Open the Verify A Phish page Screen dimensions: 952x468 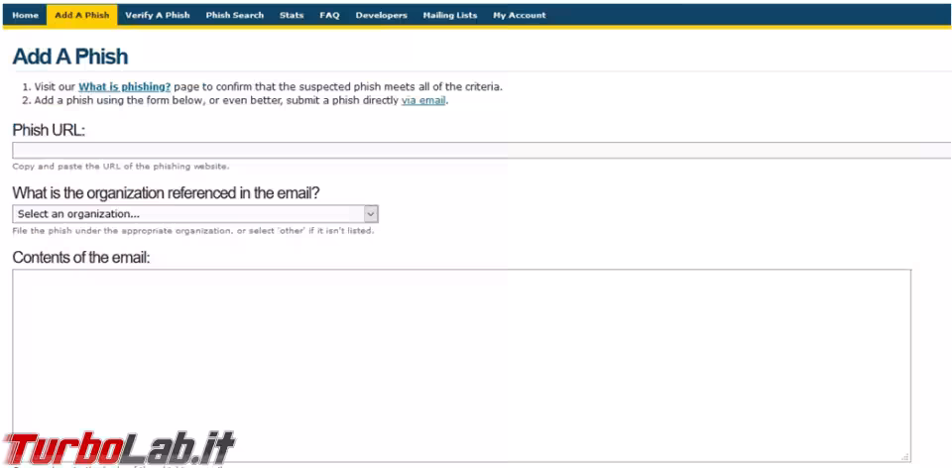tap(158, 15)
